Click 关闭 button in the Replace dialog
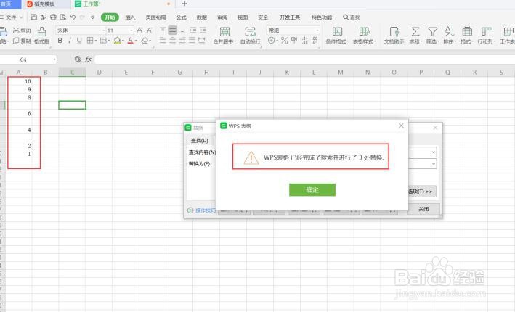515x312 pixels. coord(423,209)
